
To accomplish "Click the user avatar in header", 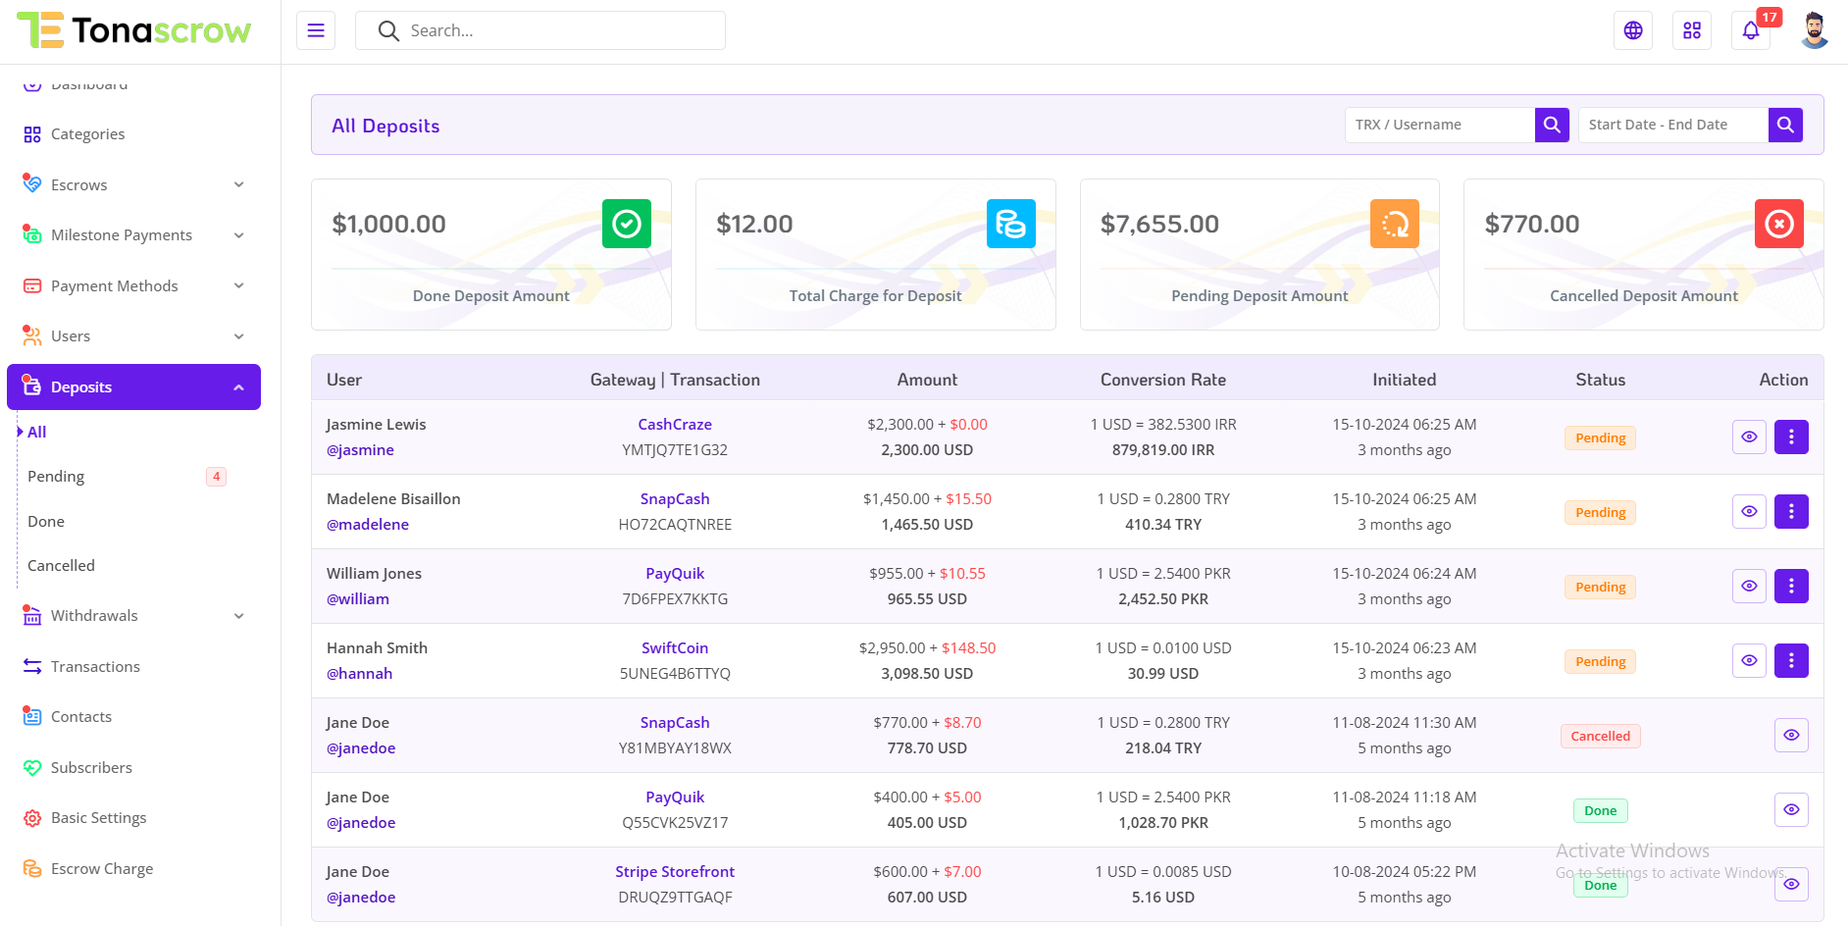I will [1814, 30].
